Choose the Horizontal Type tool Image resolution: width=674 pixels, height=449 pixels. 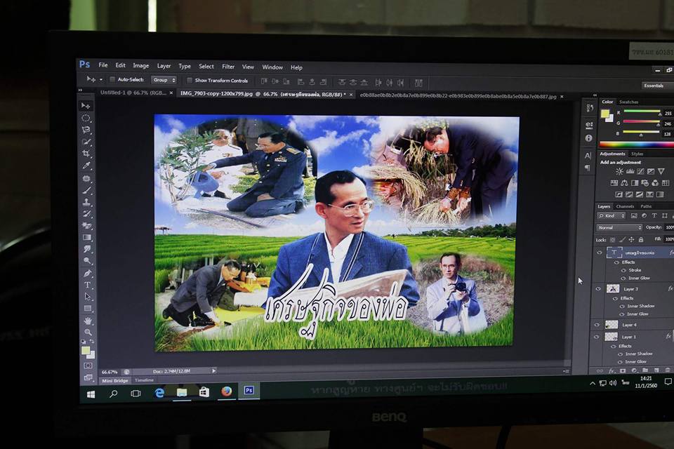88,285
